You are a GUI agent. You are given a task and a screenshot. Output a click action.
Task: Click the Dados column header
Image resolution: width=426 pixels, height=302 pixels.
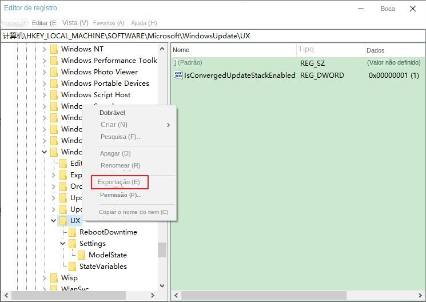pyautogui.click(x=376, y=50)
